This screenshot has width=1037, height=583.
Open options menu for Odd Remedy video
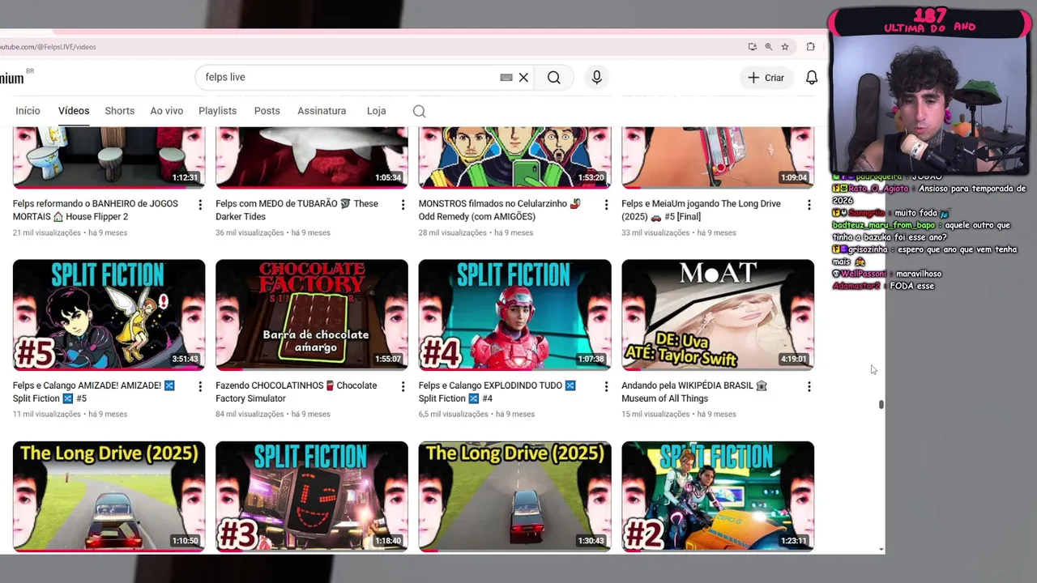pyautogui.click(x=606, y=206)
